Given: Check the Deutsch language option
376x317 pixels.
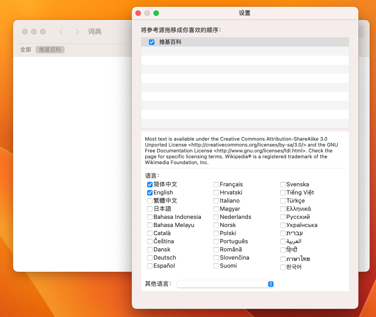Looking at the screenshot, I should coord(150,258).
